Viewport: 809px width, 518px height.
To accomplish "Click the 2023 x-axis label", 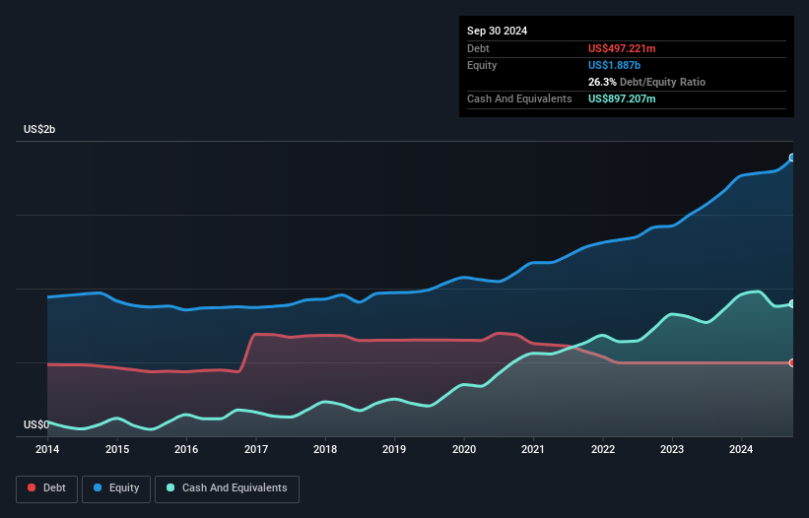I will coord(672,449).
